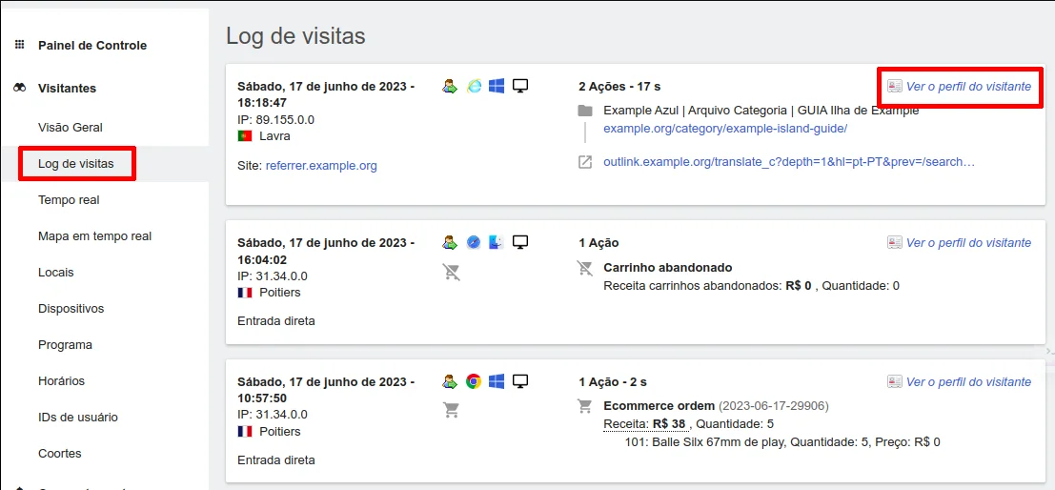Viewport: 1055px width, 490px height.
Task: Click the external link icon beside outlink.example.org
Action: [585, 162]
